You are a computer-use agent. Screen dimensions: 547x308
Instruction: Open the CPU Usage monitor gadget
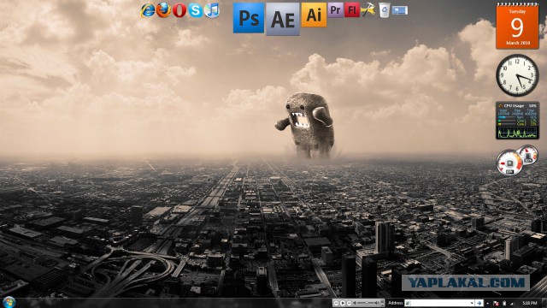[x=517, y=121]
